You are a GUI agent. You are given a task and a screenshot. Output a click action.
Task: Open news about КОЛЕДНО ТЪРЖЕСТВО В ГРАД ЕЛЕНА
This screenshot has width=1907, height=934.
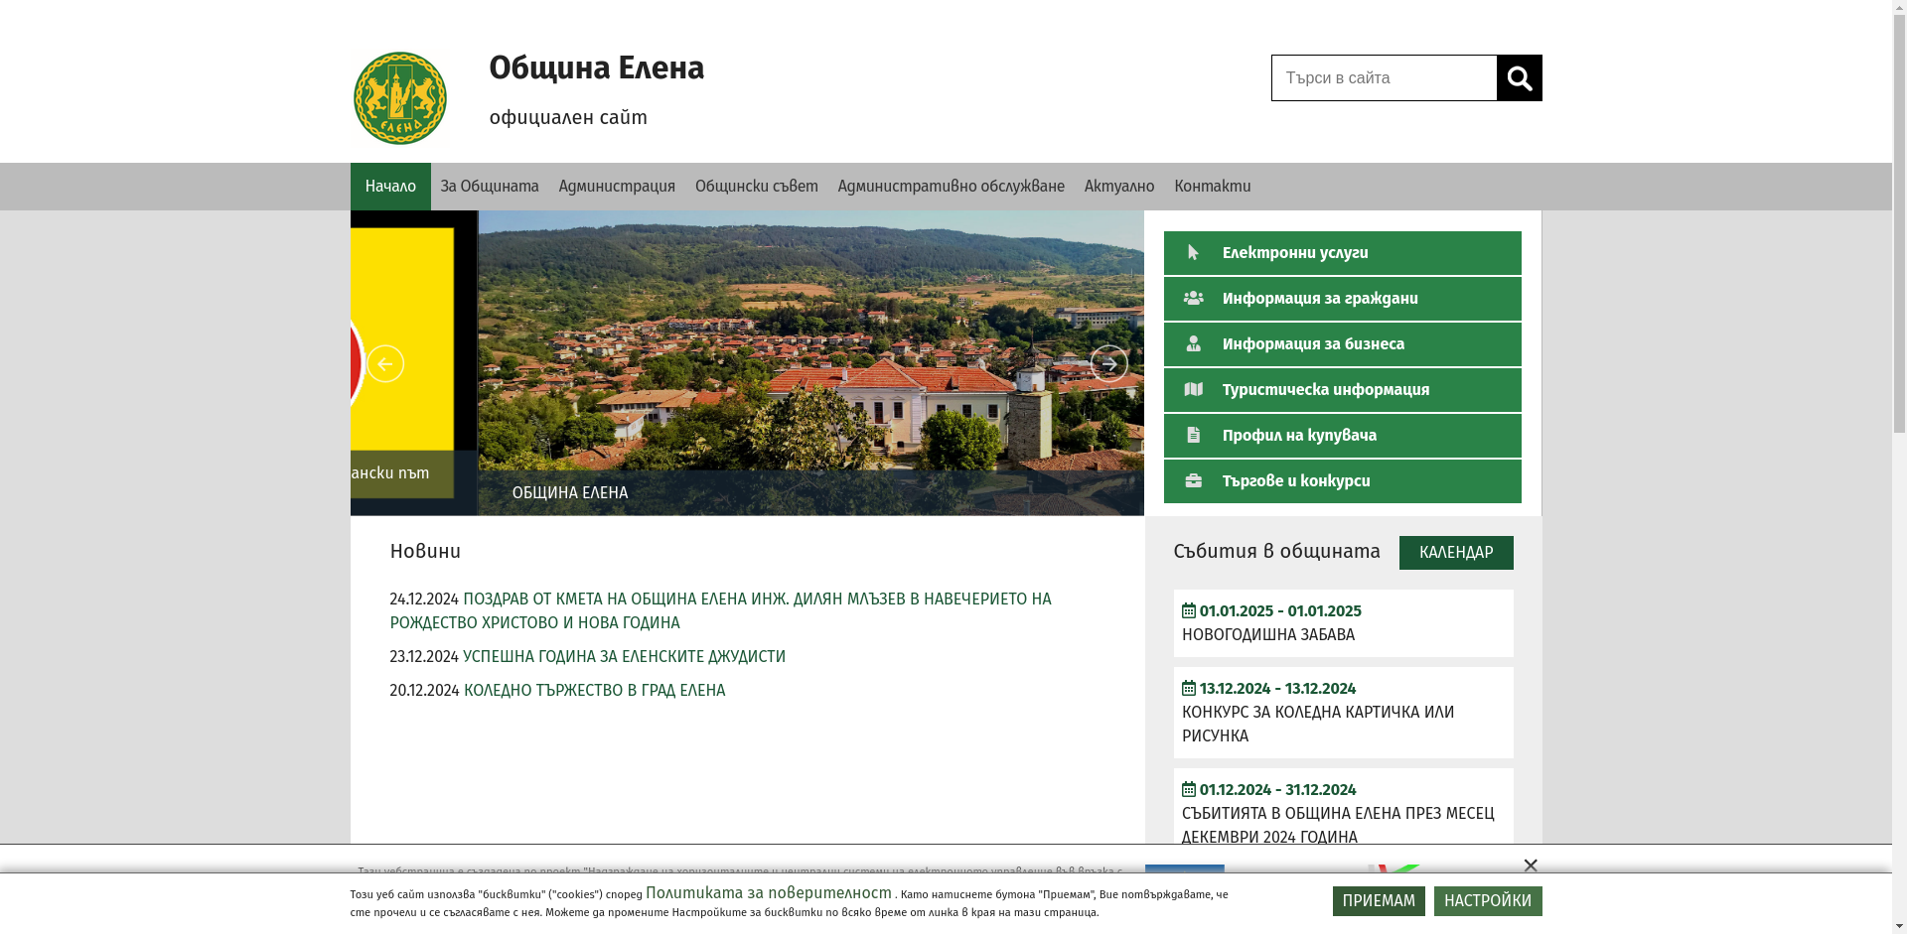594,691
